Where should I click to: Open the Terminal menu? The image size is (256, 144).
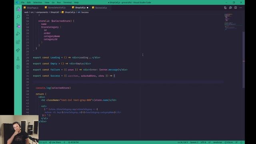coord(68,2)
